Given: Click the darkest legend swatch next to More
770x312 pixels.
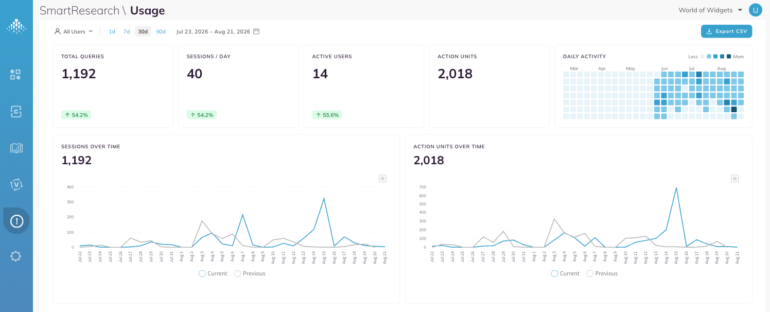Looking at the screenshot, I should (x=728, y=57).
